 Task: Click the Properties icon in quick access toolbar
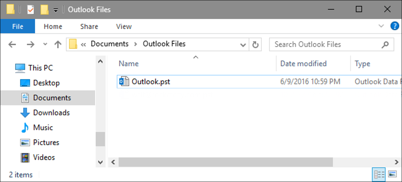[30, 9]
